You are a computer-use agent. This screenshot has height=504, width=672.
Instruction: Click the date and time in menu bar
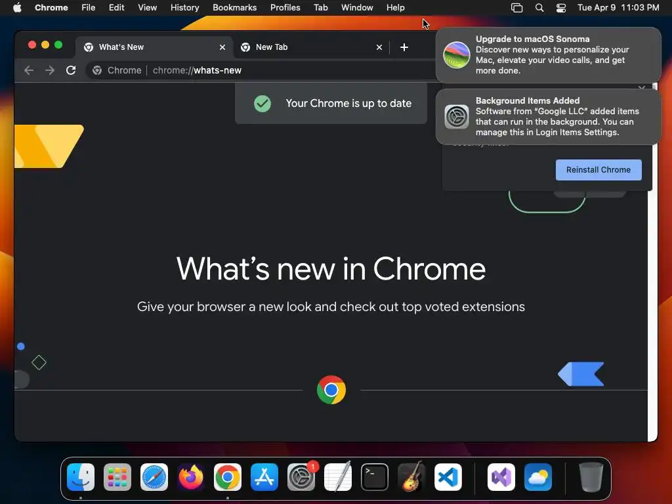(x=618, y=8)
